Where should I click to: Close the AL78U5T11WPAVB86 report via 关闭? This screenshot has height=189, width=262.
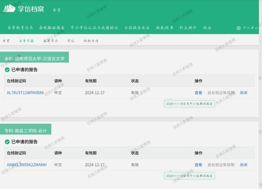point(243,93)
